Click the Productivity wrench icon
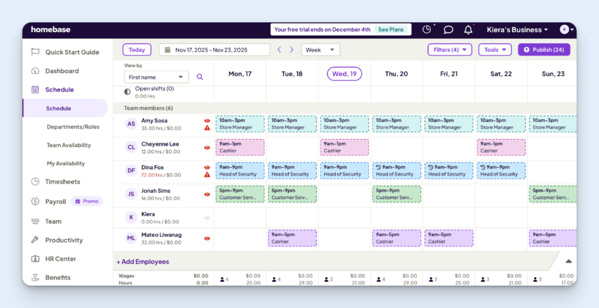Image resolution: width=599 pixels, height=308 pixels. [35, 240]
